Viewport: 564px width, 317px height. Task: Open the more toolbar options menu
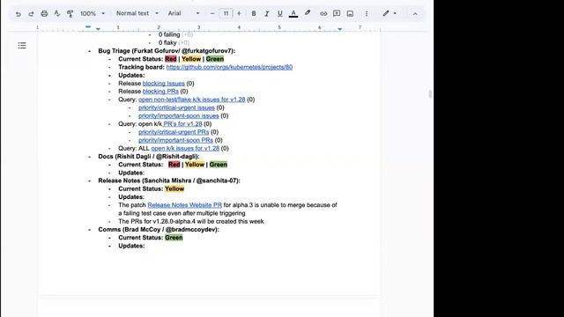click(x=367, y=14)
